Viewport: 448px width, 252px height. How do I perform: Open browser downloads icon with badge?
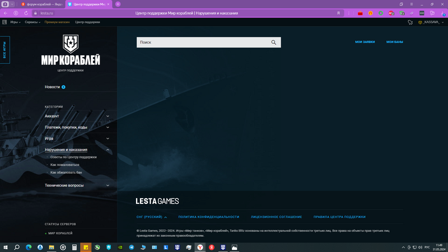tap(442, 13)
